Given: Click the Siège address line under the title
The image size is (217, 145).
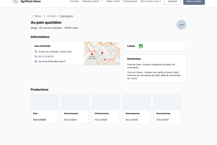Looking at the screenshot, I should pos(54,28).
